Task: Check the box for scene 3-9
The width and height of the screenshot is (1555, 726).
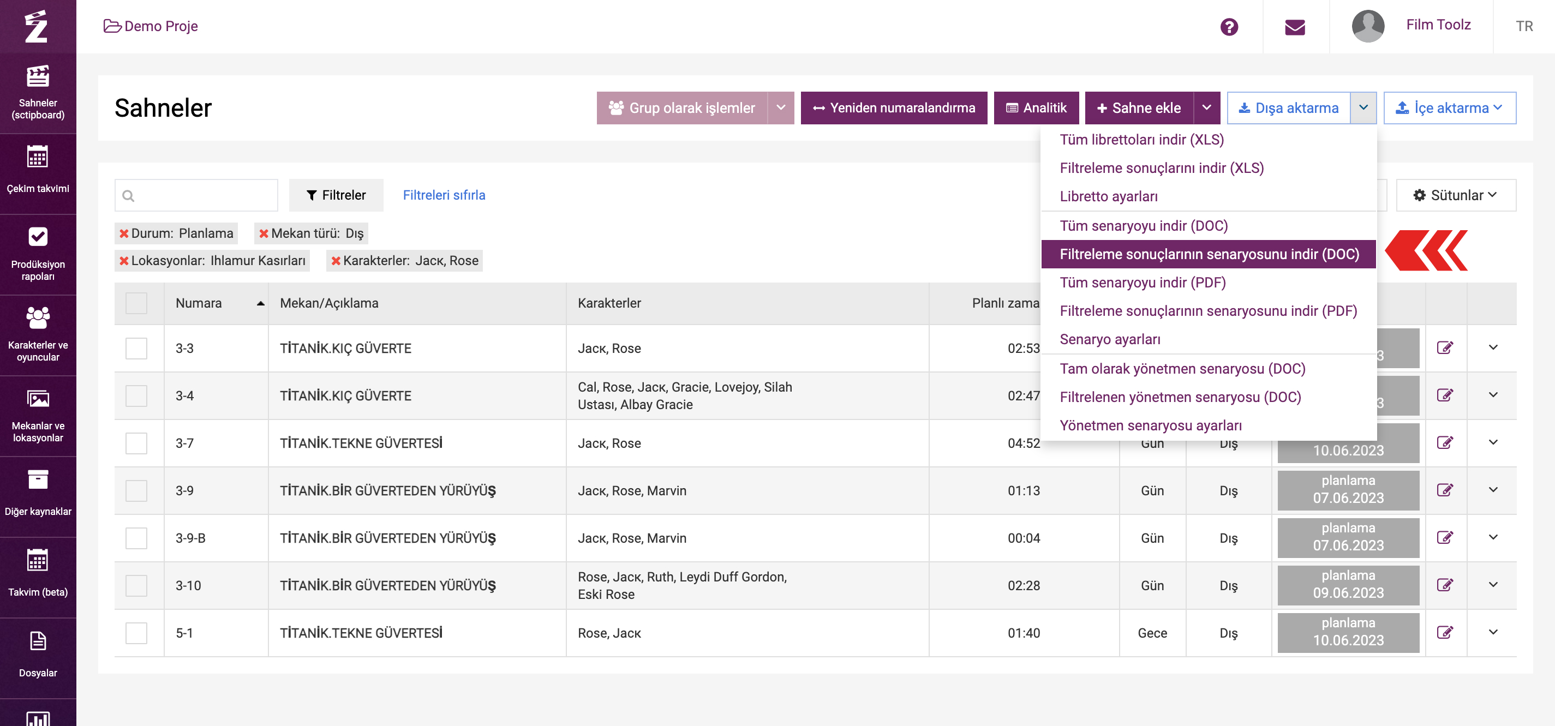Action: click(x=136, y=491)
